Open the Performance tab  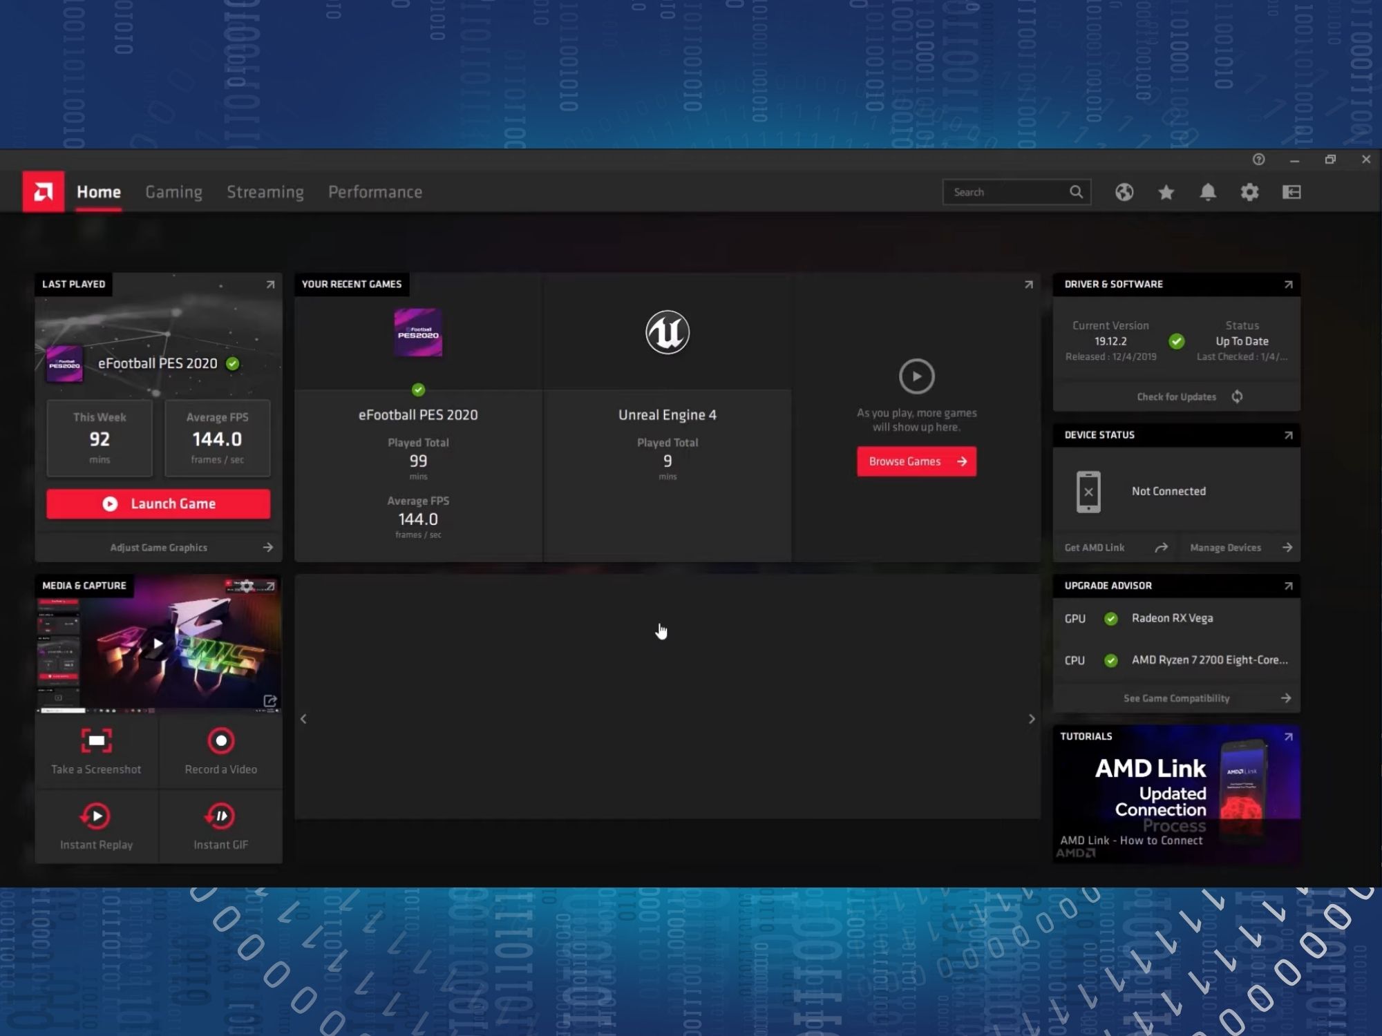(375, 192)
